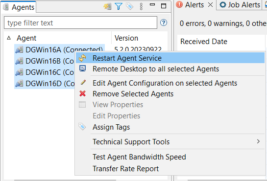The width and height of the screenshot is (267, 181).
Task: Expand the Technical Support Tools submenu arrow
Action: point(258,141)
